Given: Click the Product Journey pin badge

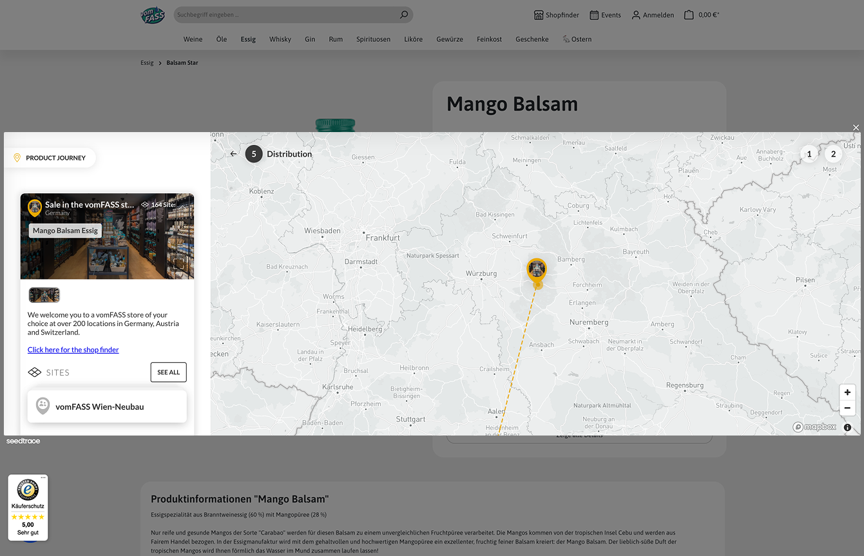Looking at the screenshot, I should point(50,158).
